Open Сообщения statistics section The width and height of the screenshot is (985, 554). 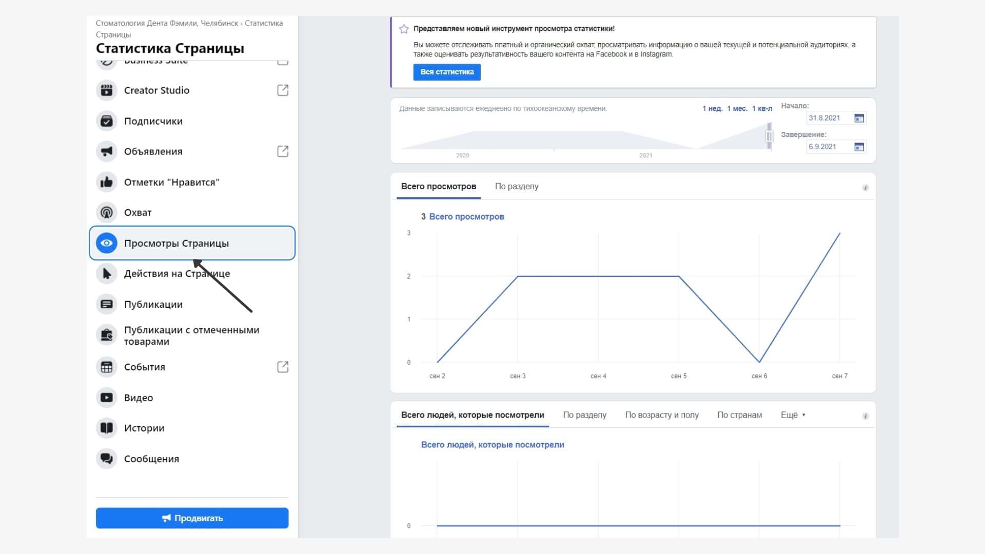tap(192, 459)
